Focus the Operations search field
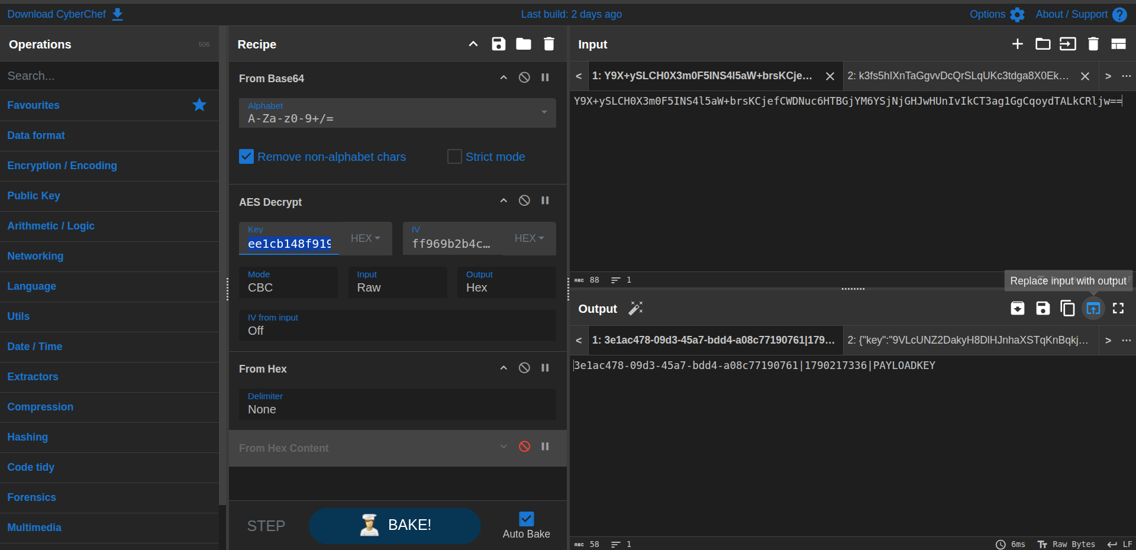The image size is (1136, 550). (109, 76)
